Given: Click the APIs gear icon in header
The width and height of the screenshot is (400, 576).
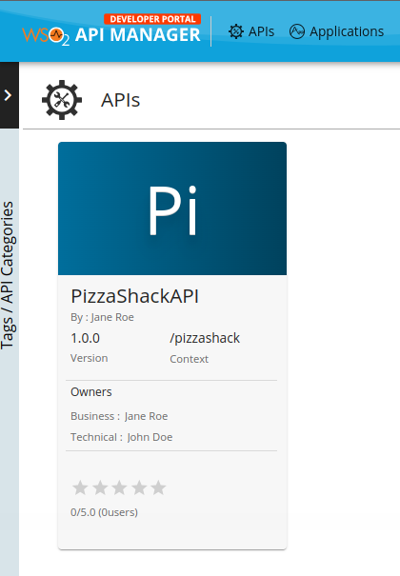Looking at the screenshot, I should coord(236,31).
